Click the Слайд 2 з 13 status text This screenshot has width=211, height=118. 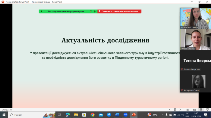pos(7,110)
